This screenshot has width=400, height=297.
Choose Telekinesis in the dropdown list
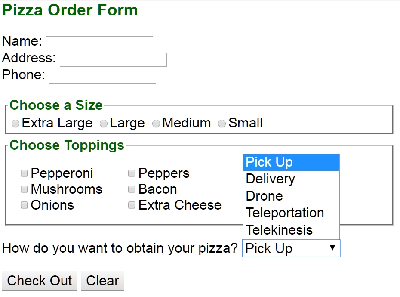[x=291, y=230]
